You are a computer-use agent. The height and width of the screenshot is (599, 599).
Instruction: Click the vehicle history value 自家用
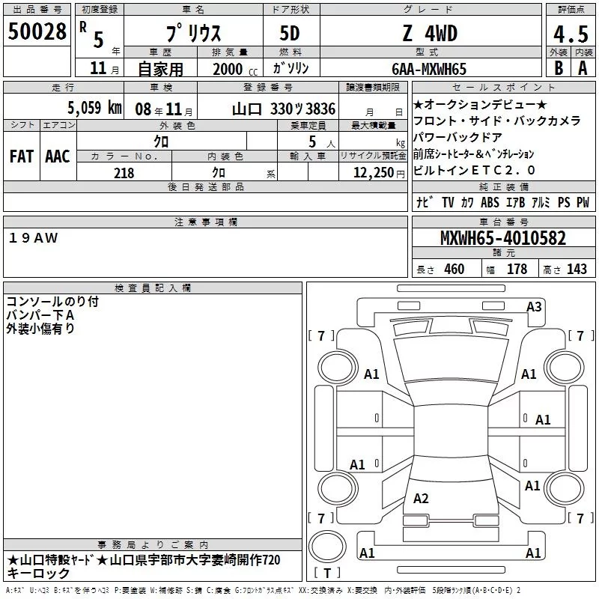[x=160, y=69]
